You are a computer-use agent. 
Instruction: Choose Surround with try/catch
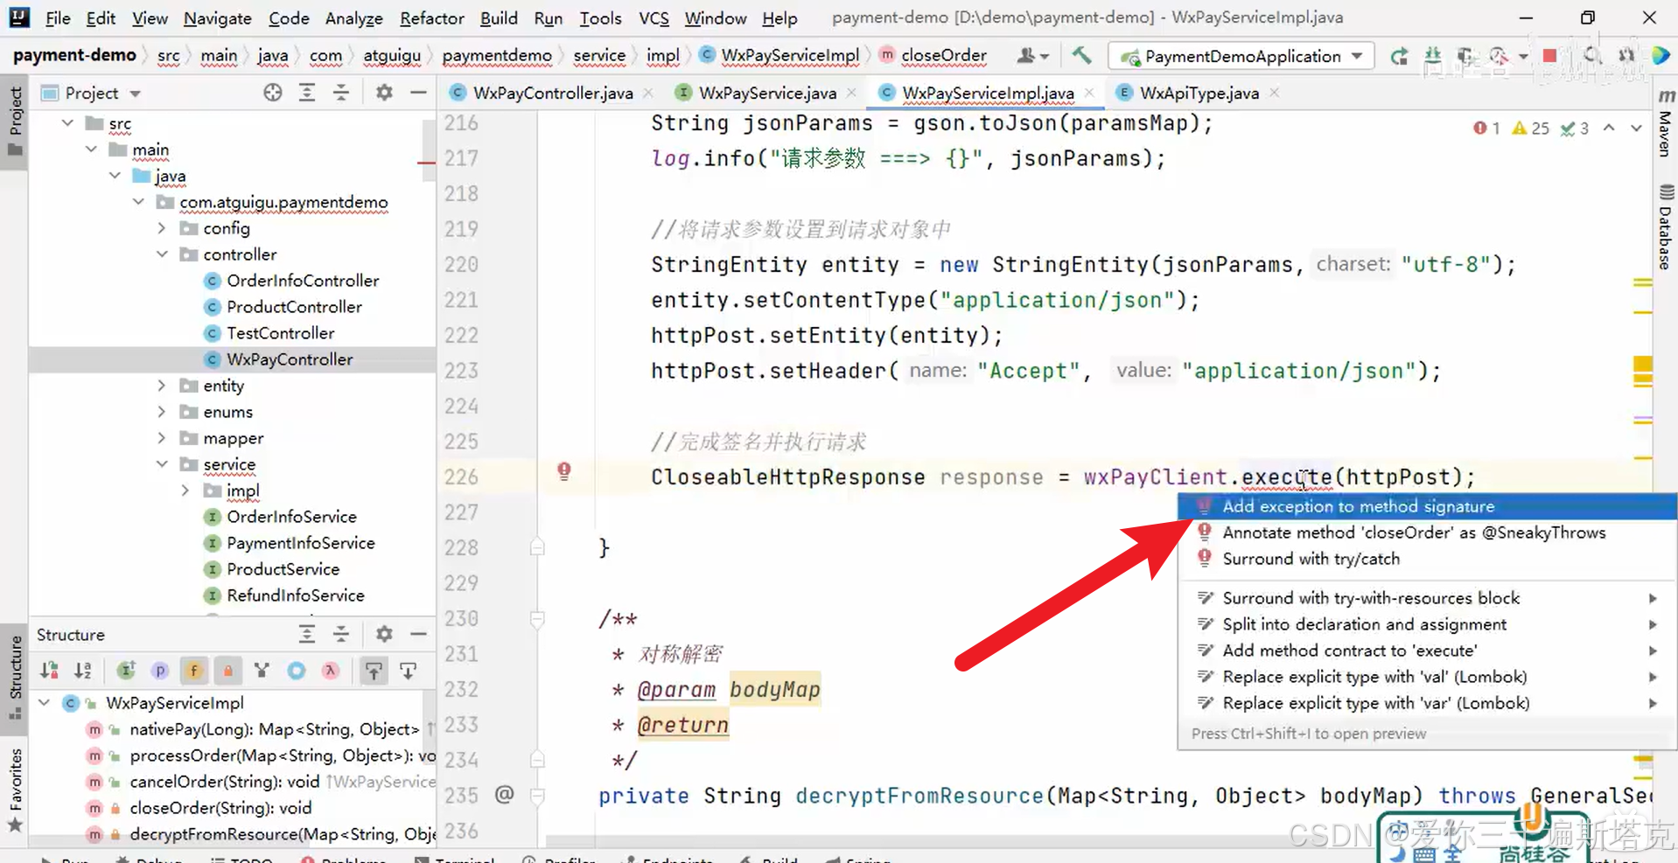tap(1427, 559)
